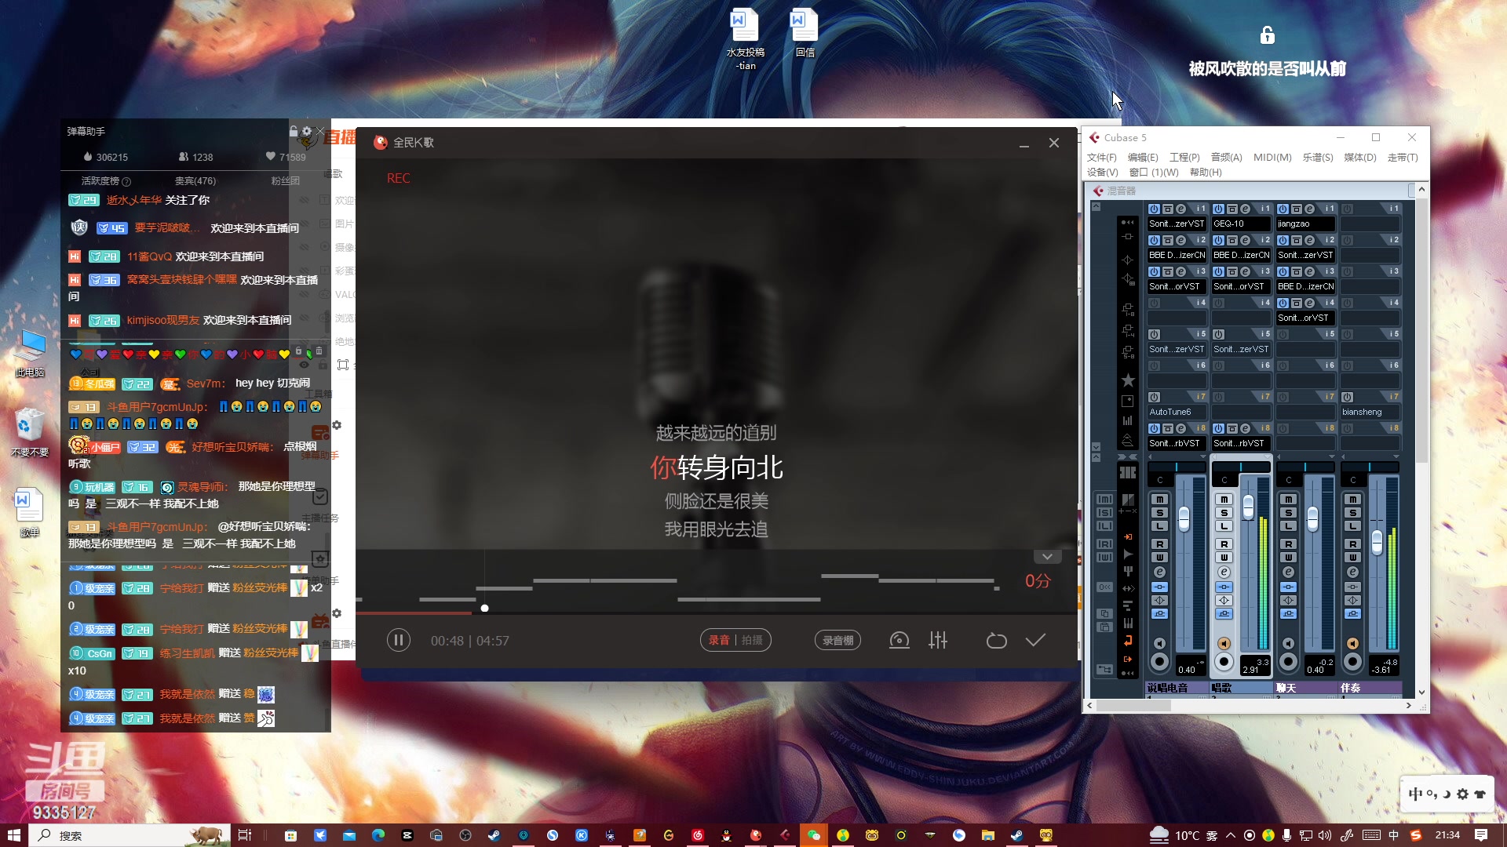Open the MIDI(M) menu in Cubase
The width and height of the screenshot is (1507, 847).
(1272, 158)
